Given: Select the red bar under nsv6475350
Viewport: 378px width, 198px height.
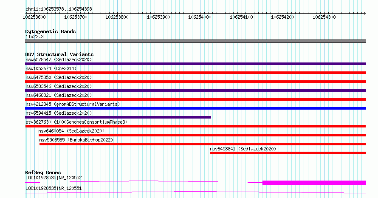Looking at the screenshot, I should click(x=195, y=82).
